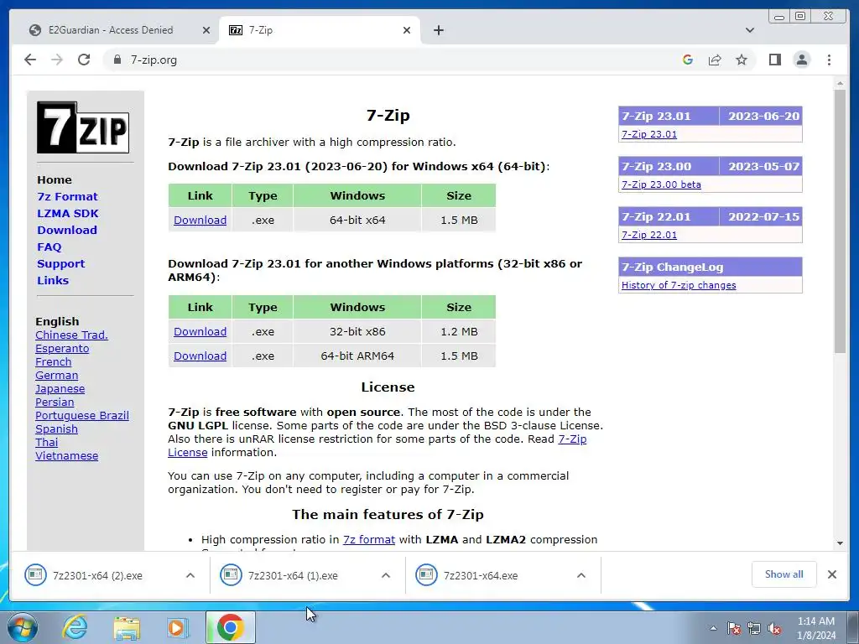The image size is (859, 644).
Task: View site information padlock icon
Action: coord(117,60)
